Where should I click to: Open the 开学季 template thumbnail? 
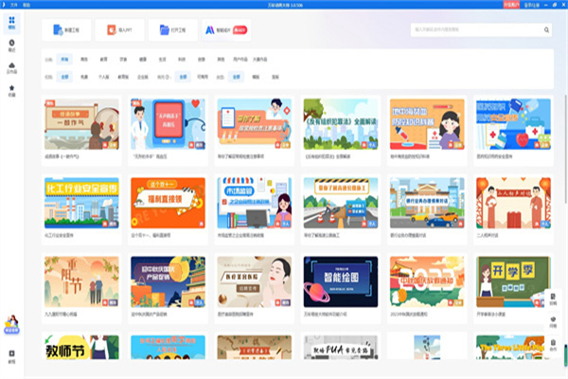tap(512, 280)
